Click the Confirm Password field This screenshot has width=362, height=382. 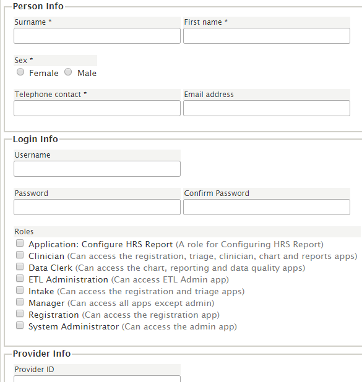coord(267,207)
